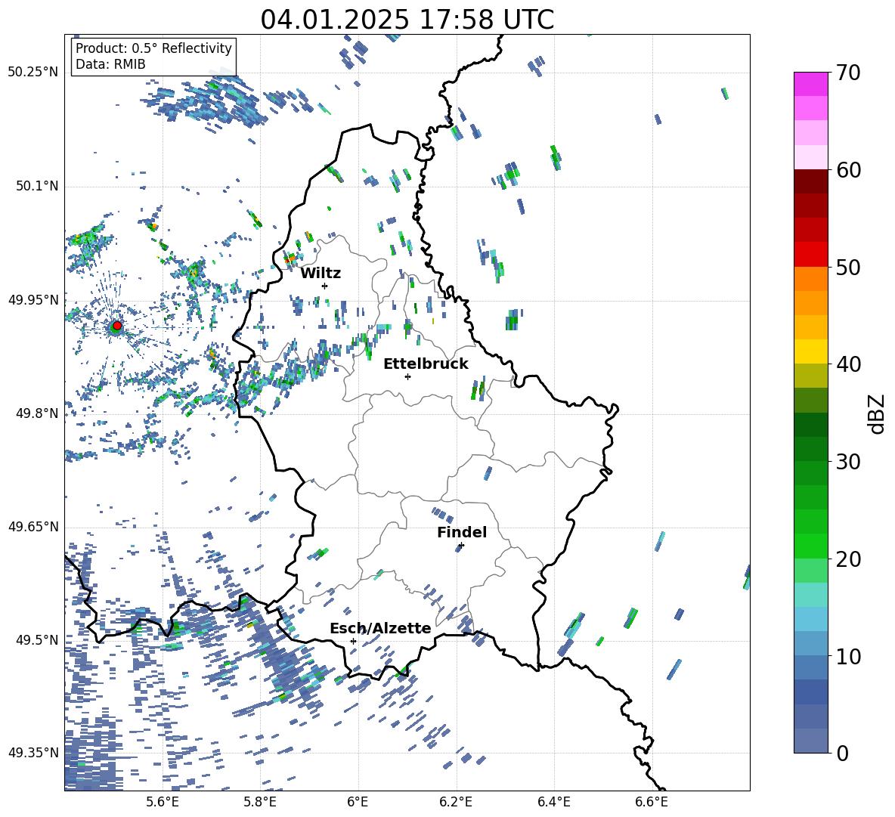Screen dimensions: 895x817
Task: Click the cross marker below Wiltz
Action: point(325,286)
